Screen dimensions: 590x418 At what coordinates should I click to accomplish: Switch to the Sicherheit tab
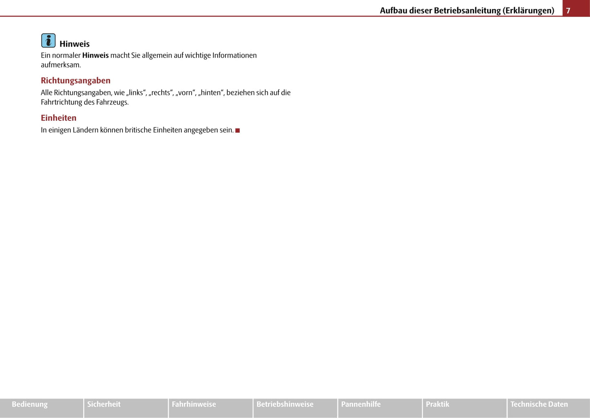point(104,404)
